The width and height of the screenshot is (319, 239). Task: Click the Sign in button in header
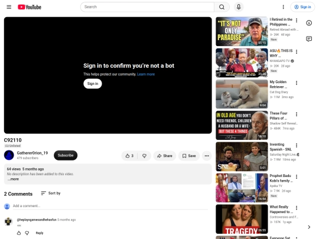tap(302, 7)
